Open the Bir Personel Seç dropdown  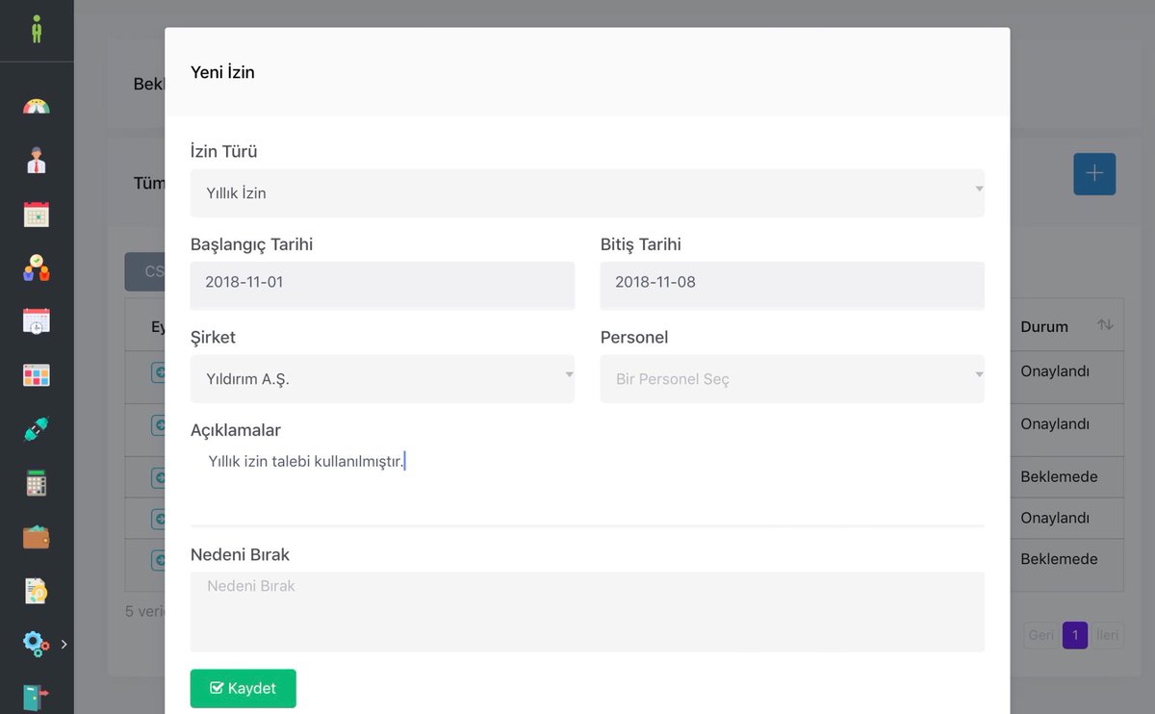[792, 379]
